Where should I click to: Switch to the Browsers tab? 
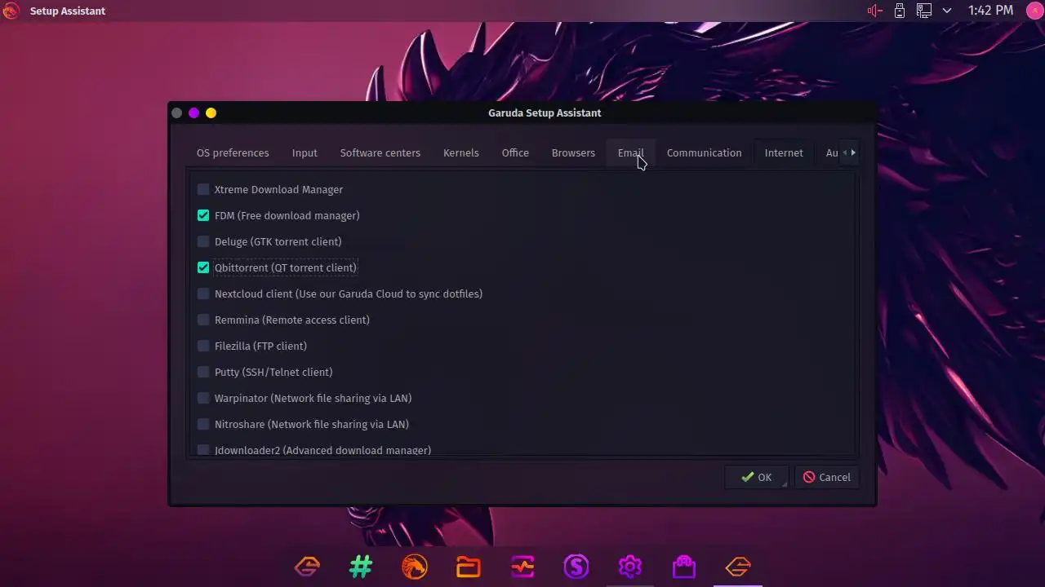click(x=573, y=152)
